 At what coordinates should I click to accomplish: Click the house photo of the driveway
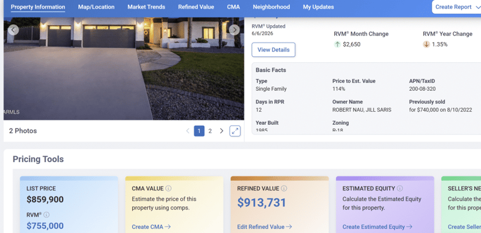(124, 68)
